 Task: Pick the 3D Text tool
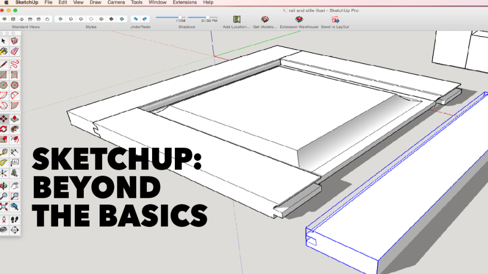pyautogui.click(x=14, y=173)
